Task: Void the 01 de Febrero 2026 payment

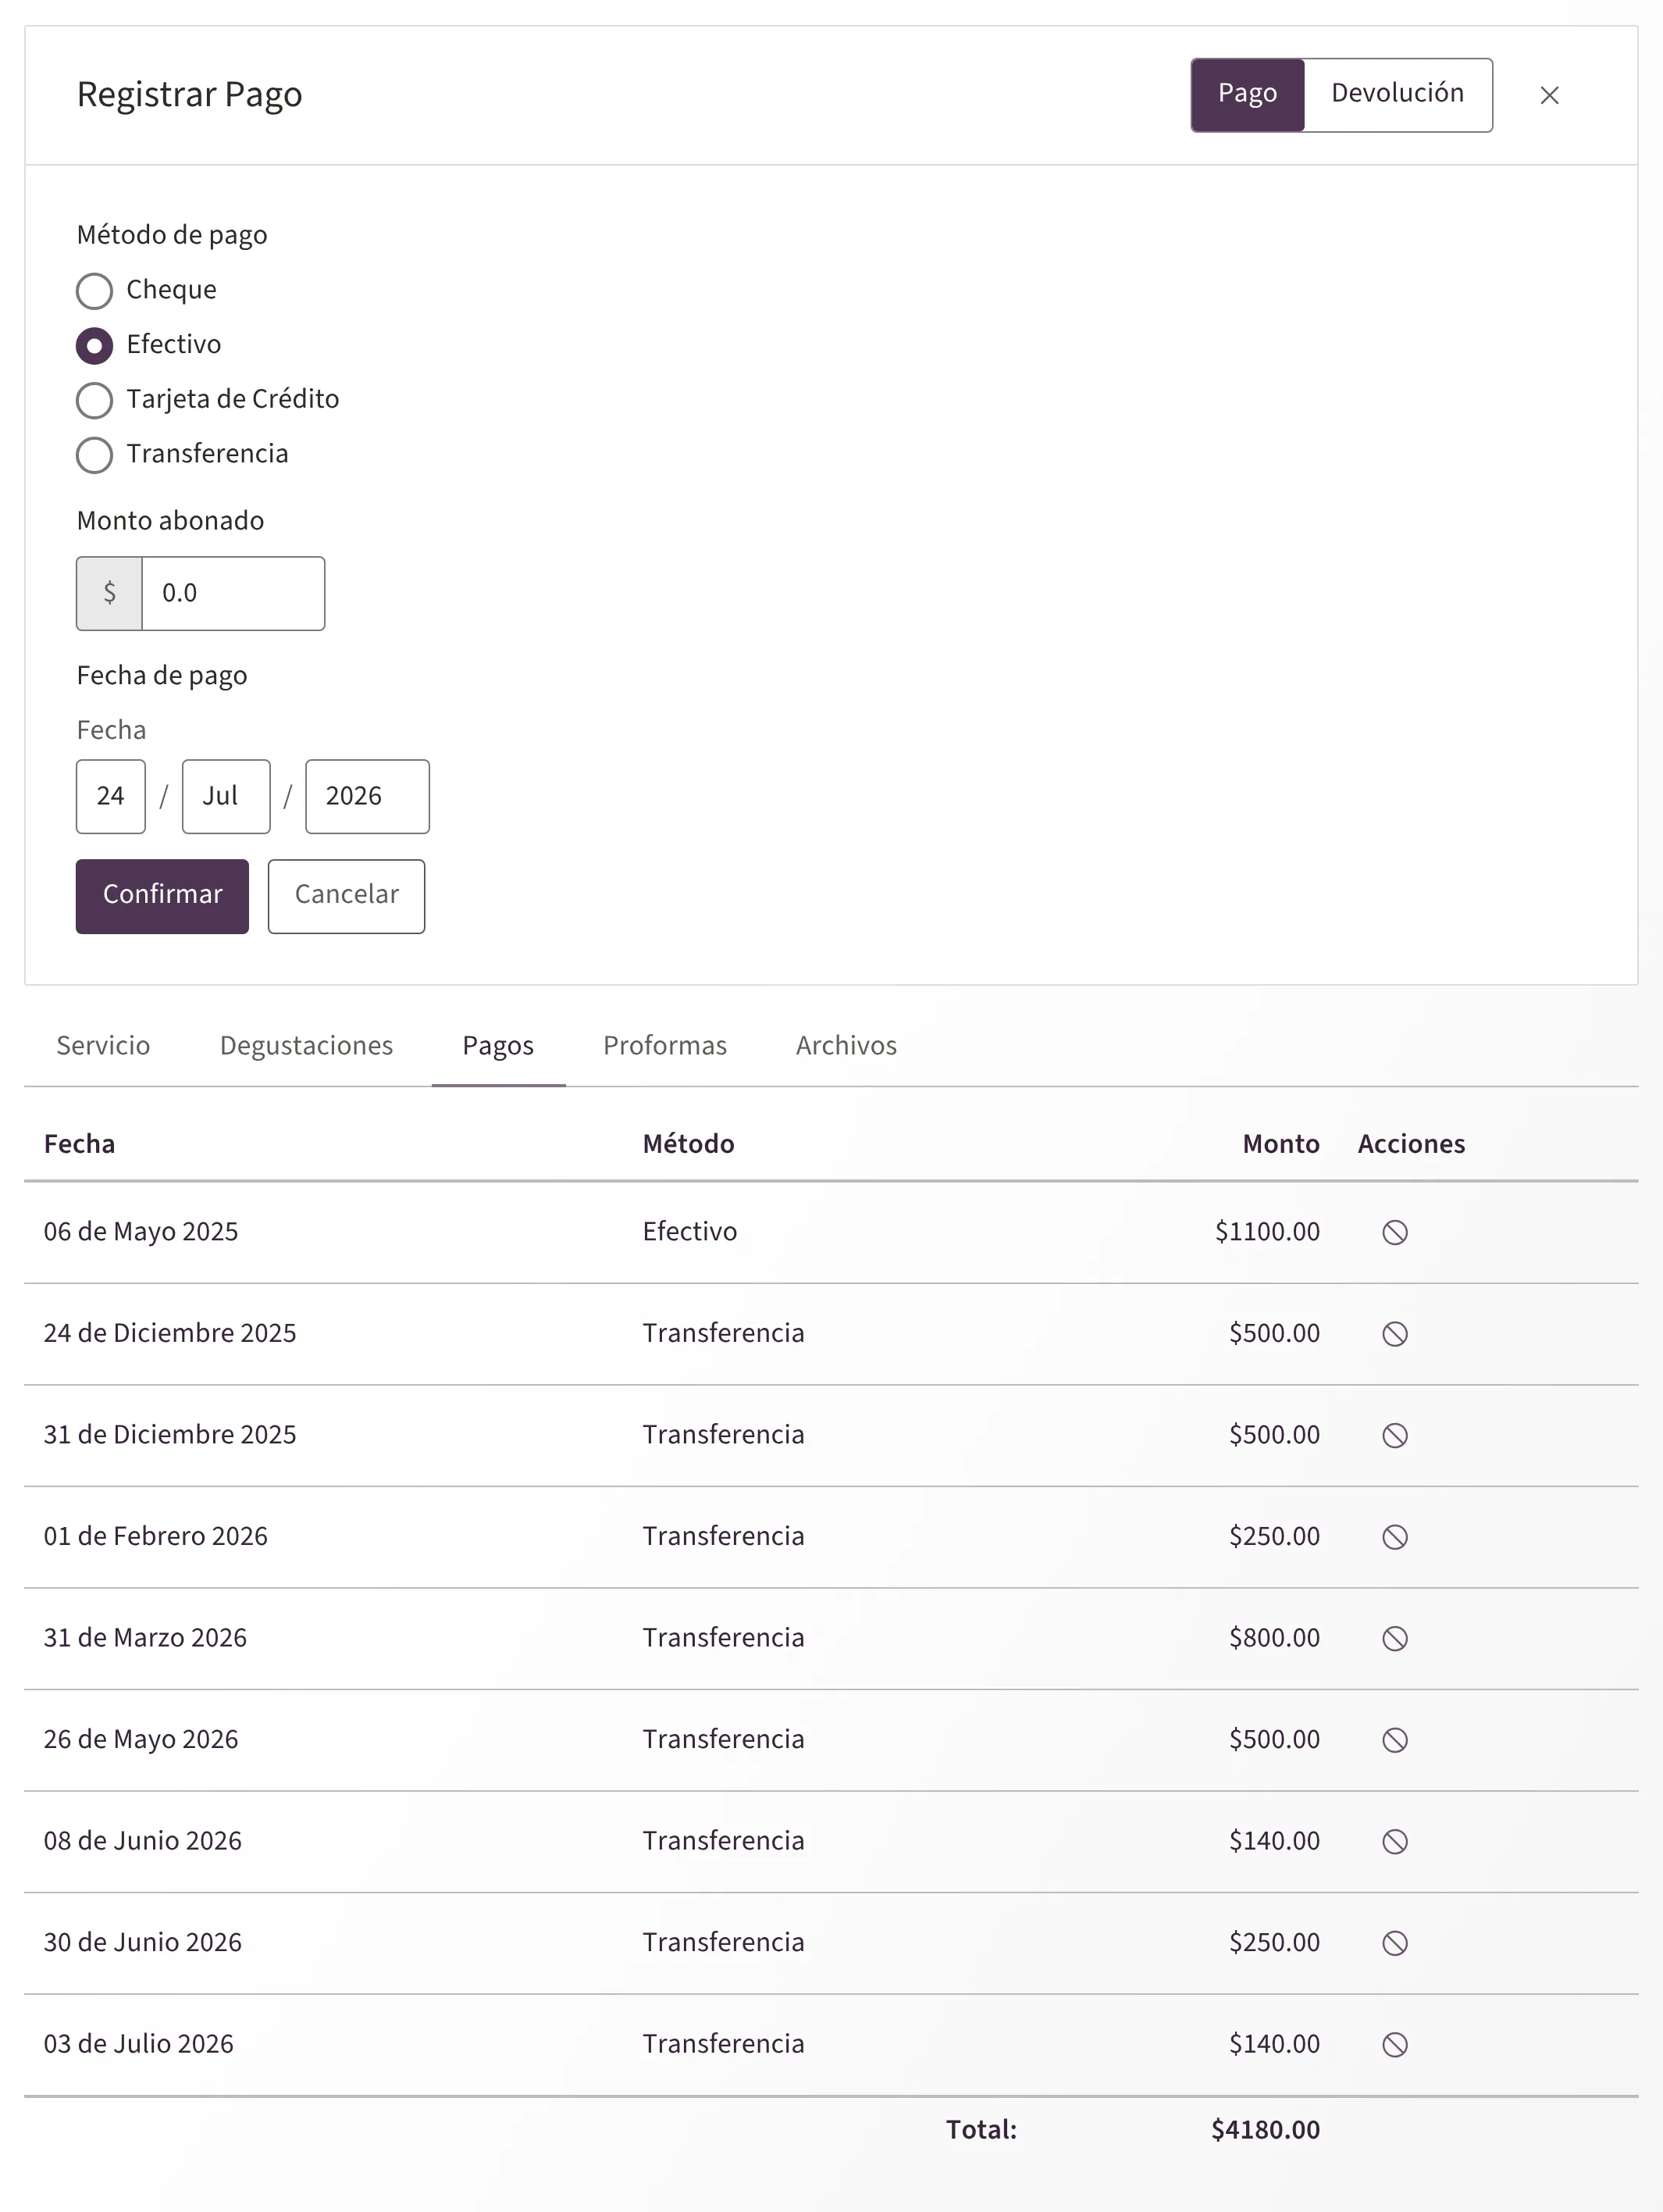Action: tap(1394, 1537)
